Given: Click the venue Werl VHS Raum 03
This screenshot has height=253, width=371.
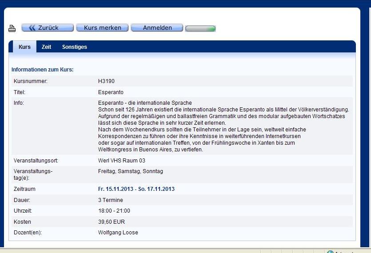Looking at the screenshot, I should 121,161.
